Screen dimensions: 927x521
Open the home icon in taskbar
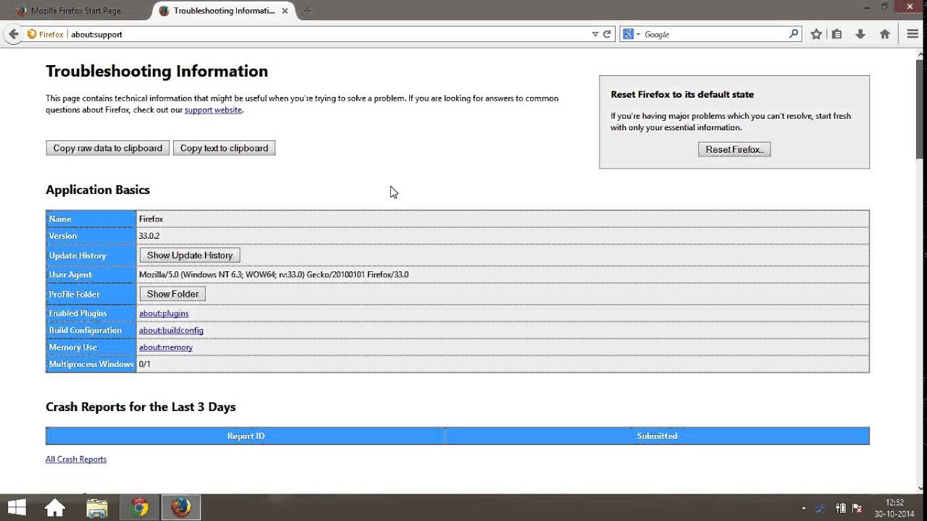[55, 508]
